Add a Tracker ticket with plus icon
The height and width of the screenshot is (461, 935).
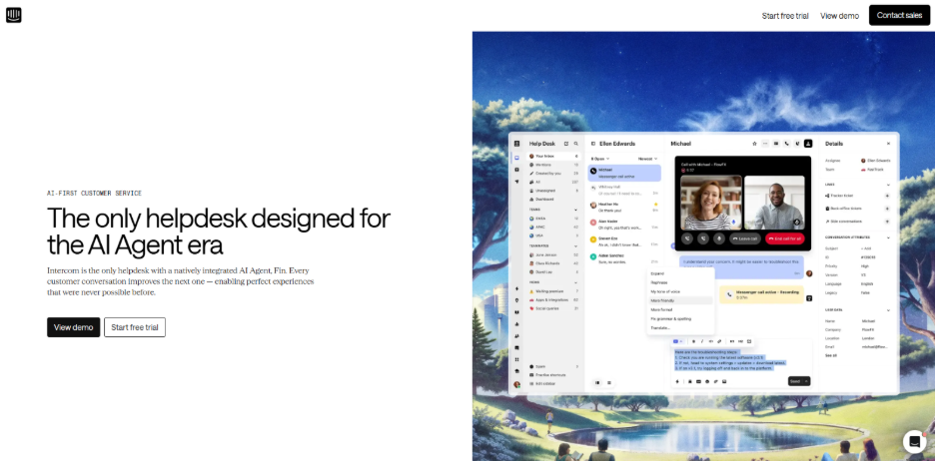(x=887, y=196)
